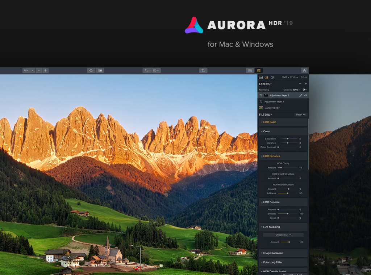Open the presets panel toolbar icon

point(250,70)
